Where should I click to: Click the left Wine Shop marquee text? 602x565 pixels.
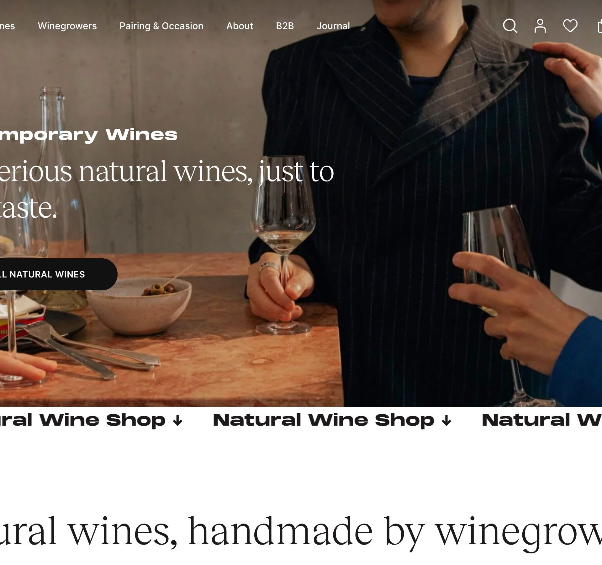coord(82,420)
